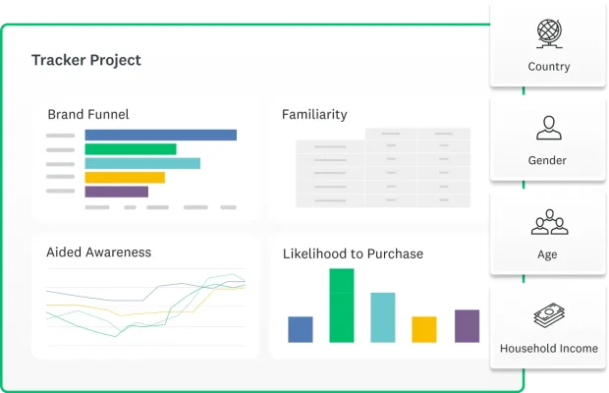Click the globe icon on Country card

(x=549, y=33)
